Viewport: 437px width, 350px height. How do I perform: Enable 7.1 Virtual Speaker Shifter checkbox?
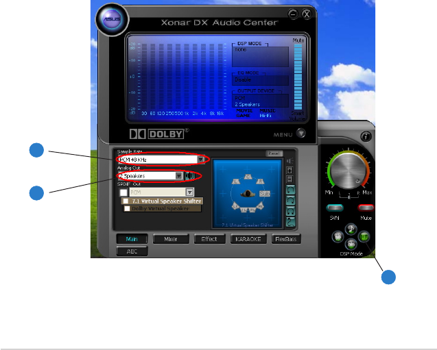[126, 201]
